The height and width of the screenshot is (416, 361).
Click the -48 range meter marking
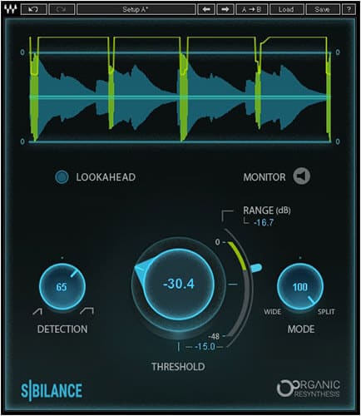pos(214,336)
